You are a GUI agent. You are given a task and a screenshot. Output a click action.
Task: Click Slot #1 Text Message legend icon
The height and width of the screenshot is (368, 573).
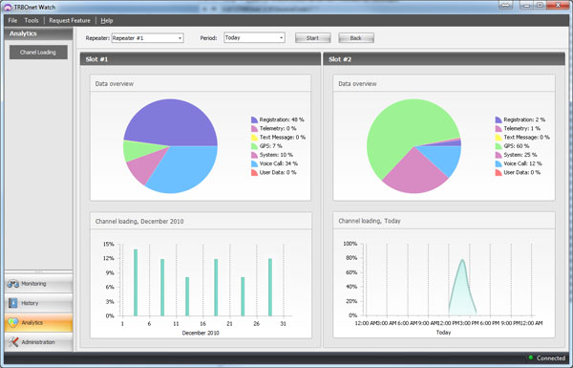254,138
